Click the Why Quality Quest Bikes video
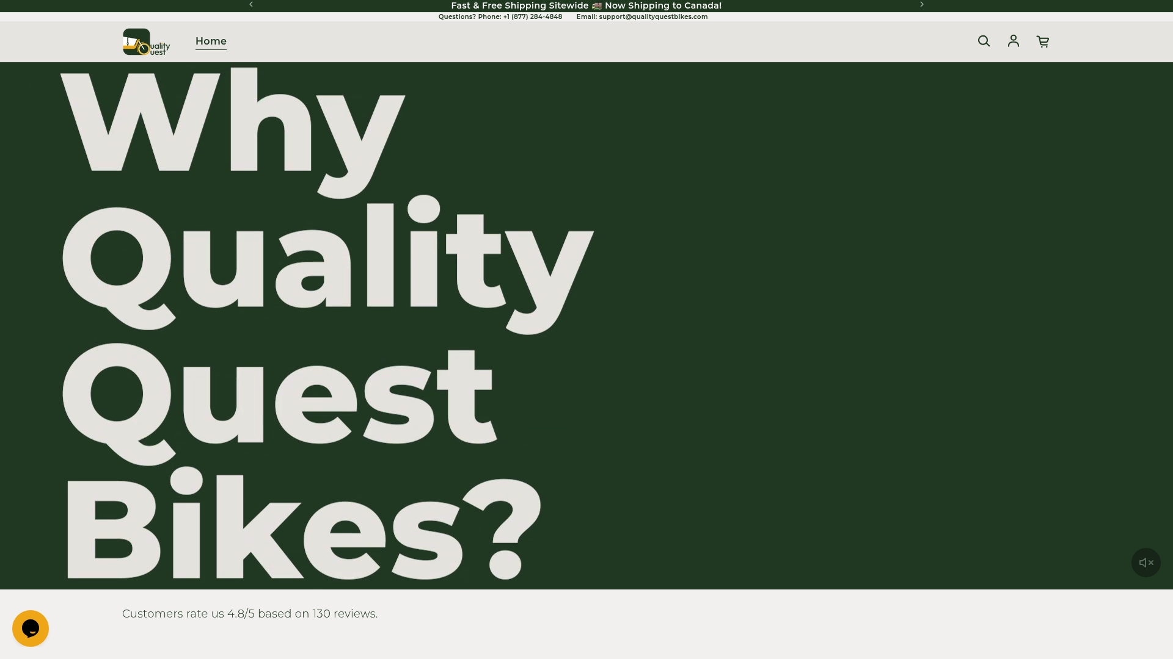1173x659 pixels. pos(586,325)
